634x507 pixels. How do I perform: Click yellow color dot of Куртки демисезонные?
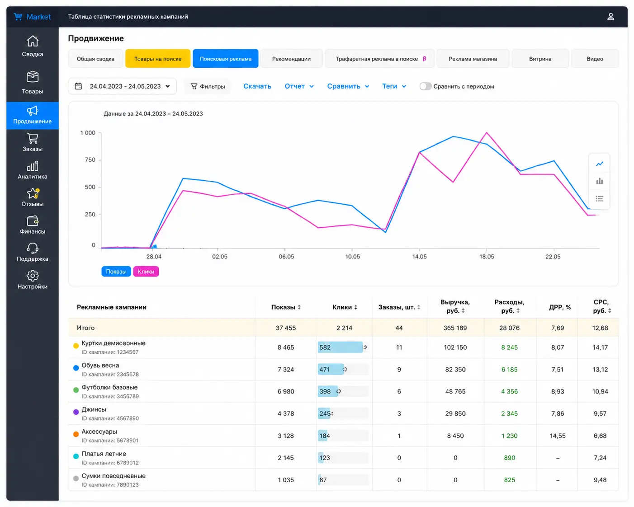pos(76,346)
